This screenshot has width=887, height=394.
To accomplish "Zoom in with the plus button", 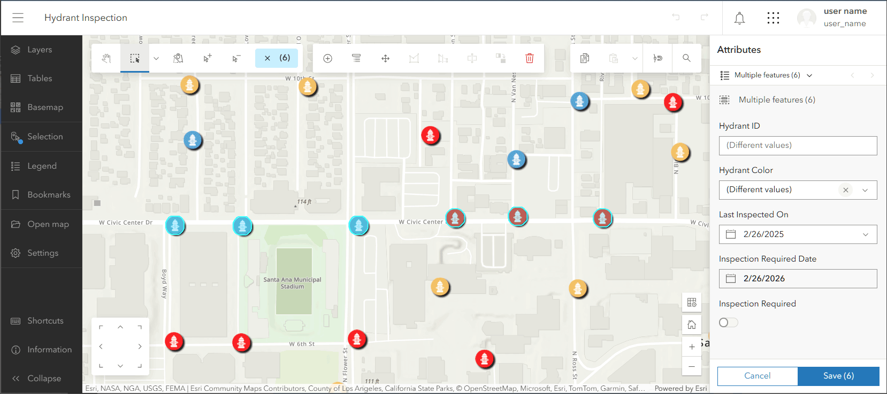I will point(692,346).
